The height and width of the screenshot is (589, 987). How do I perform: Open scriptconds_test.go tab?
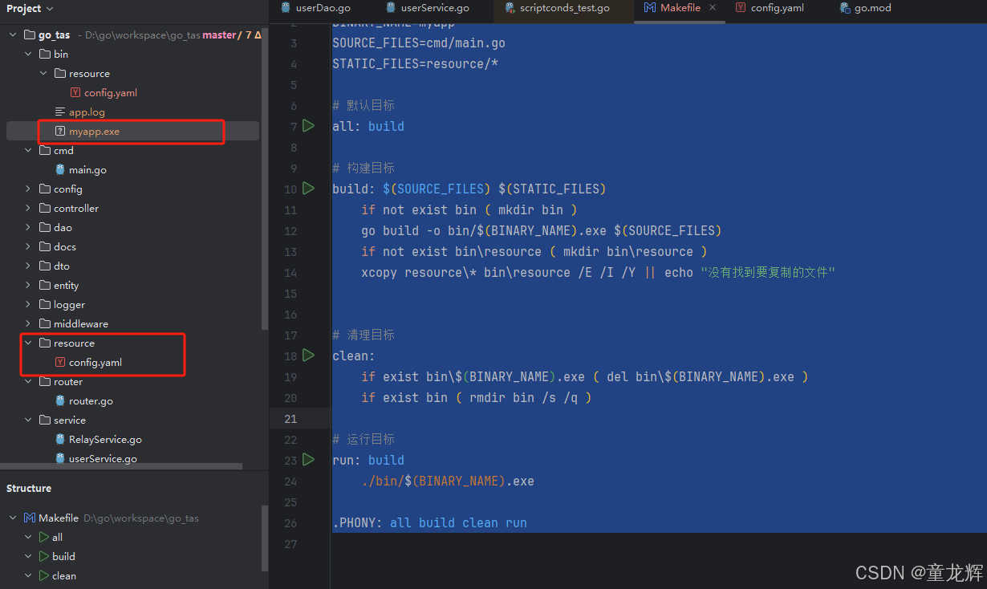[x=557, y=8]
